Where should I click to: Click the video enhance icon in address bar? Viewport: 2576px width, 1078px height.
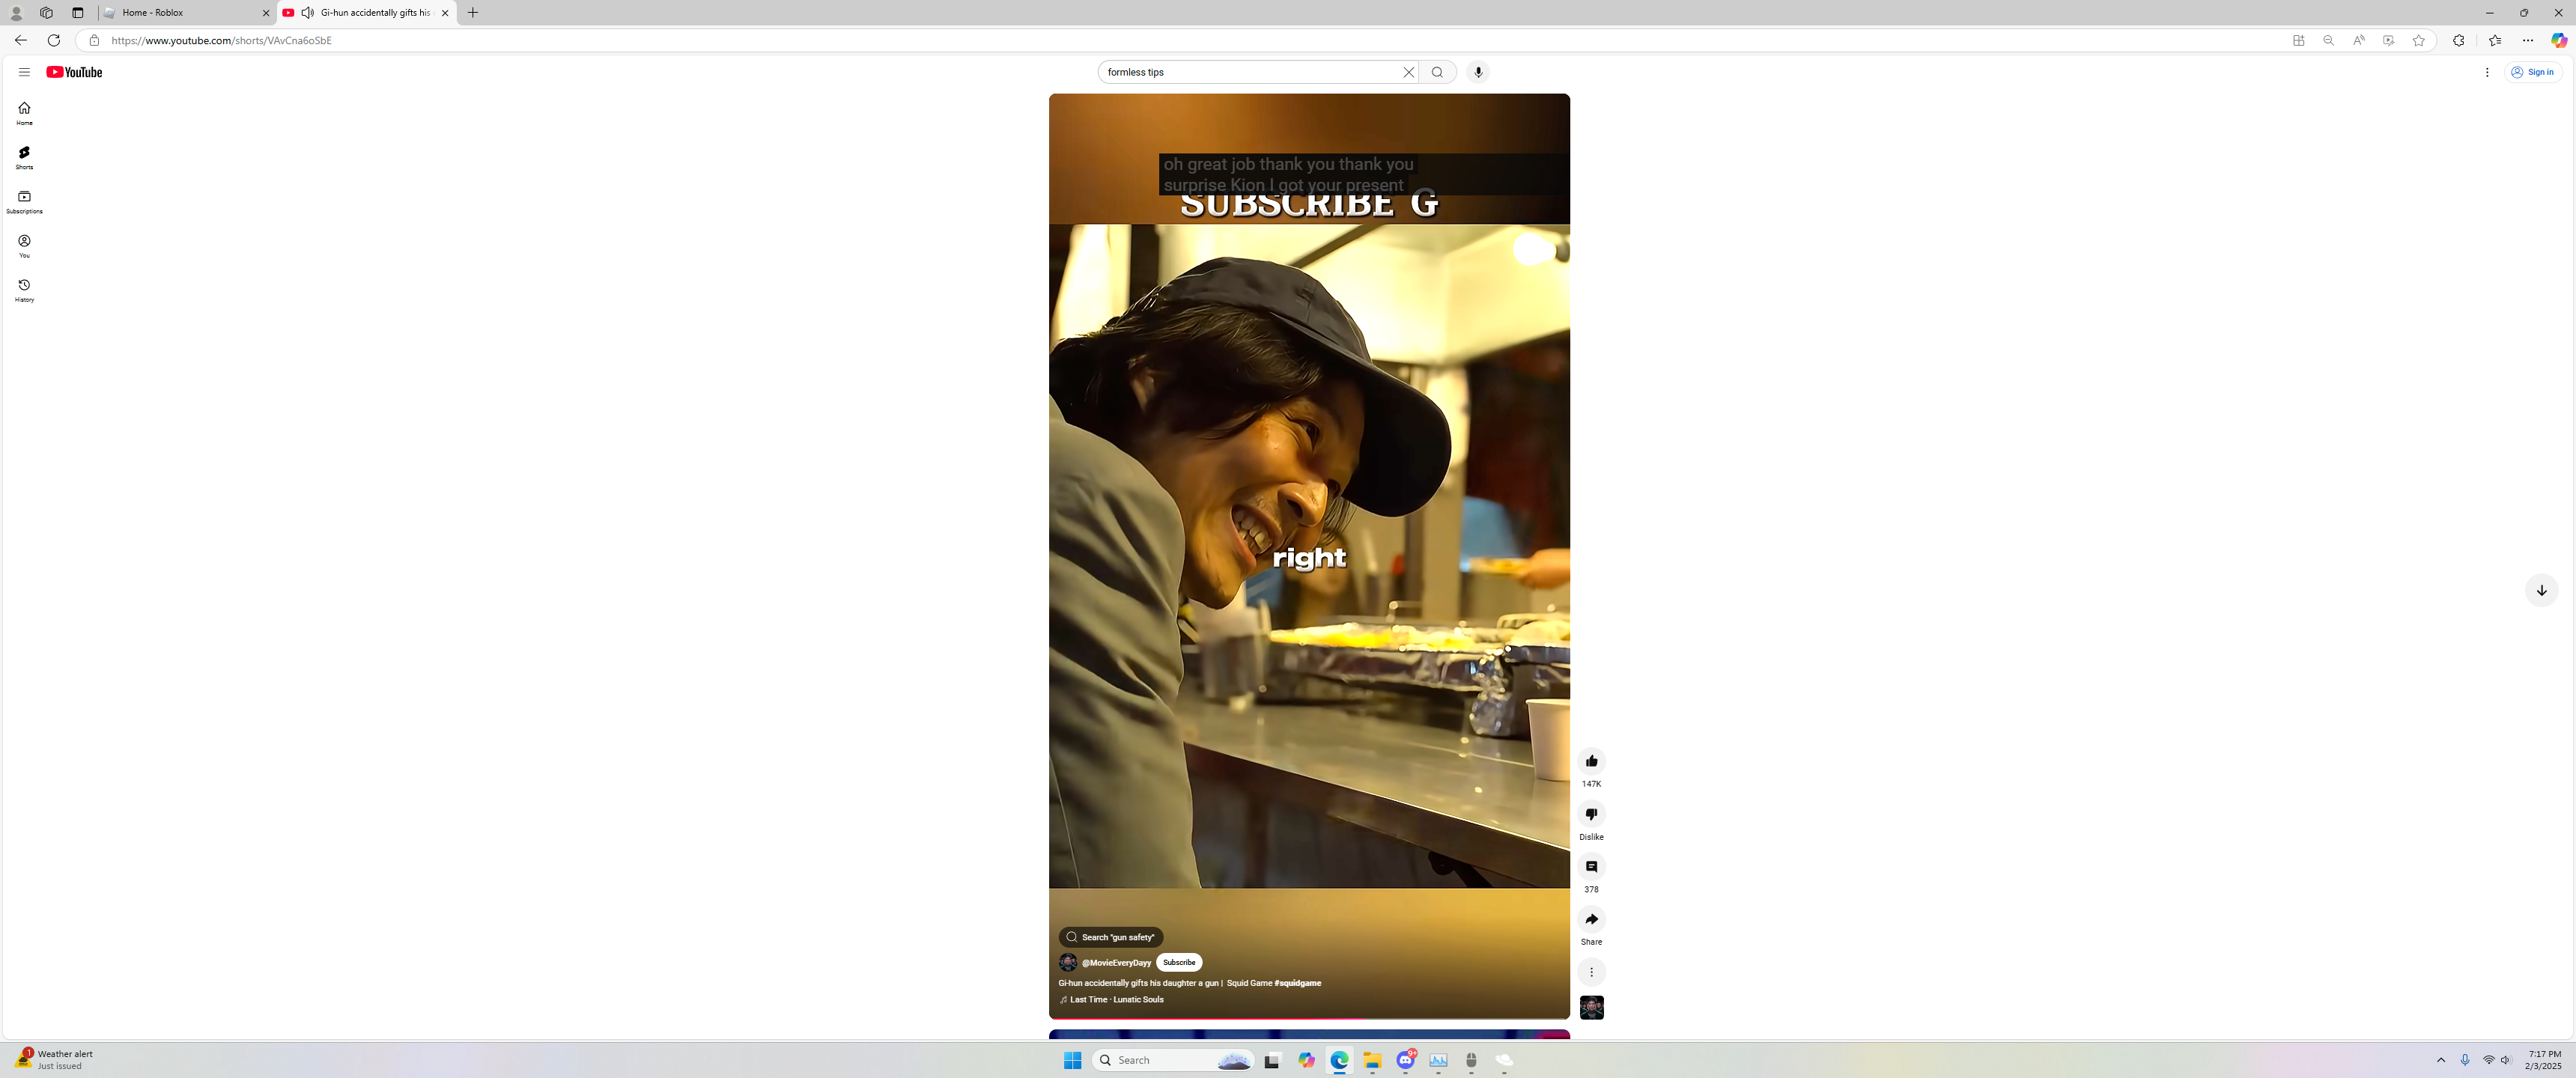(x=2388, y=41)
